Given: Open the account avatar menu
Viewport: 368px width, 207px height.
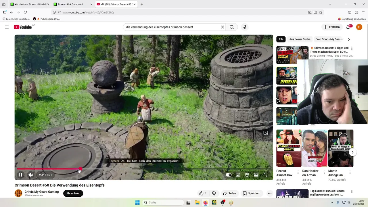Looking at the screenshot, I should coord(359,27).
